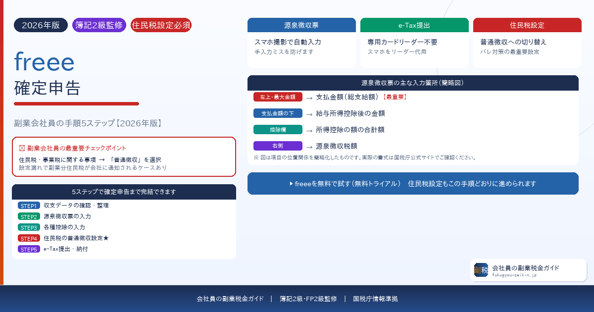Select the 右側 purple label

pyautogui.click(x=278, y=146)
